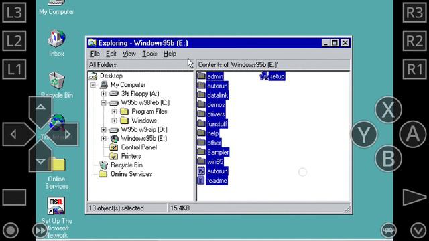Tap the X gamepad button

pos(388,110)
